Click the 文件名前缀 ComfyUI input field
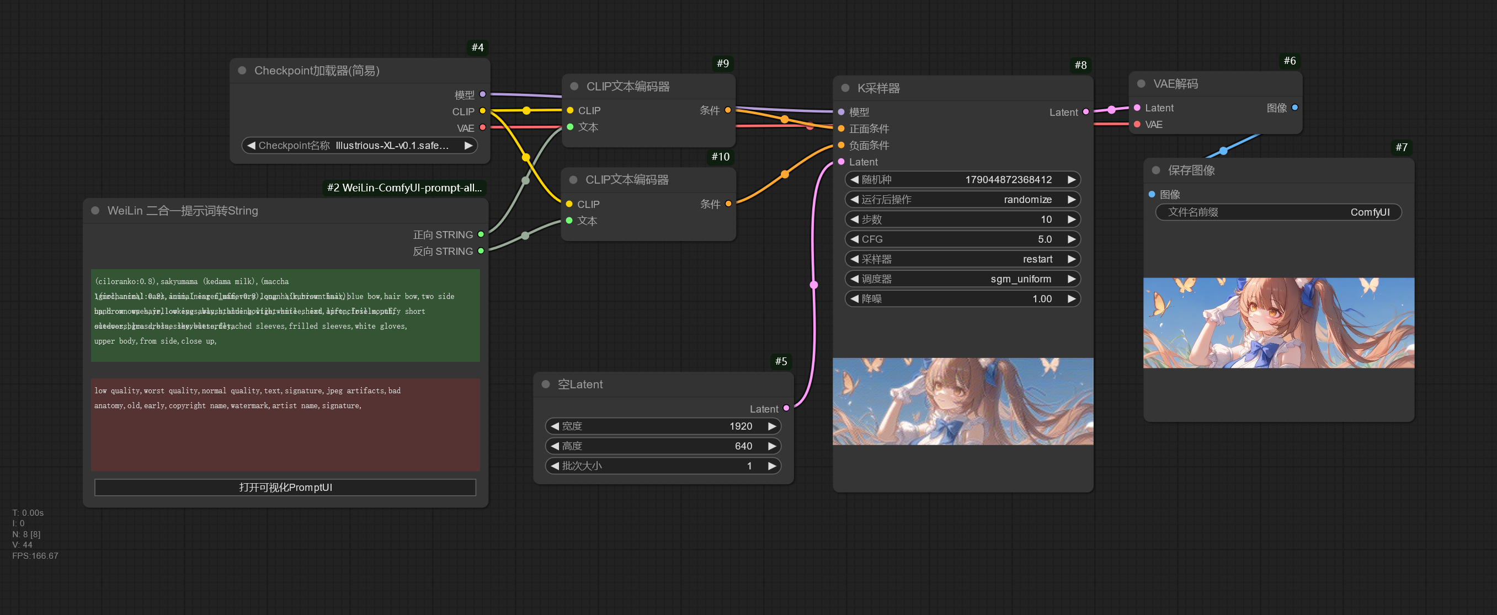The image size is (1497, 615). [1278, 212]
